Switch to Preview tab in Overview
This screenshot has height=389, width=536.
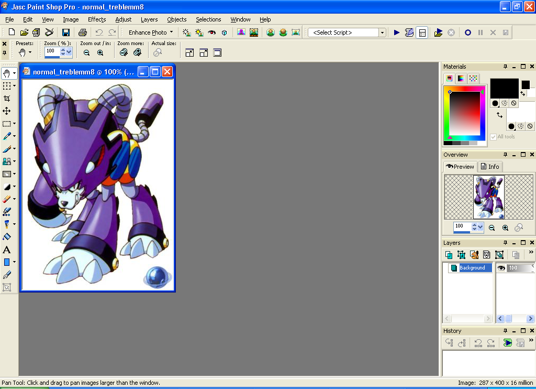coord(460,166)
